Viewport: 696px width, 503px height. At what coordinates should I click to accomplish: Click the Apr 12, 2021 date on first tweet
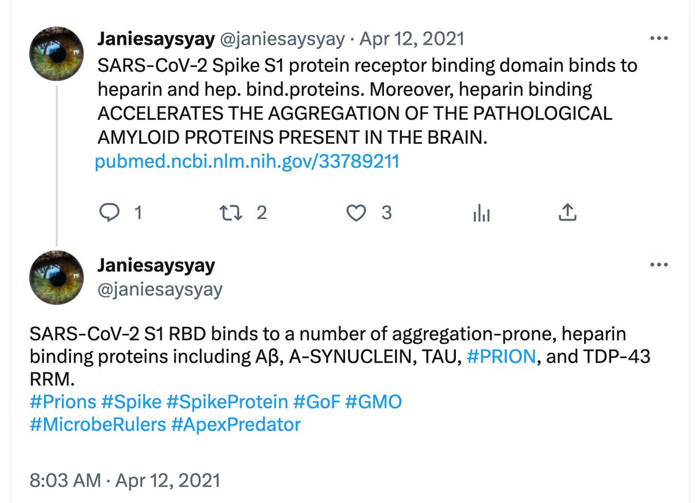click(412, 39)
